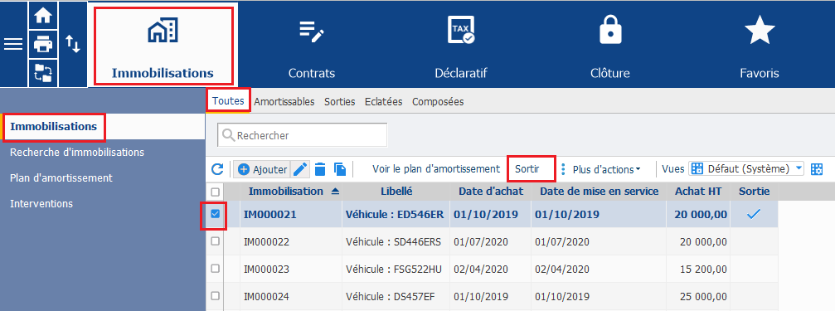Delete with the trash icon
Screen dimensions: 835x311
(320, 169)
